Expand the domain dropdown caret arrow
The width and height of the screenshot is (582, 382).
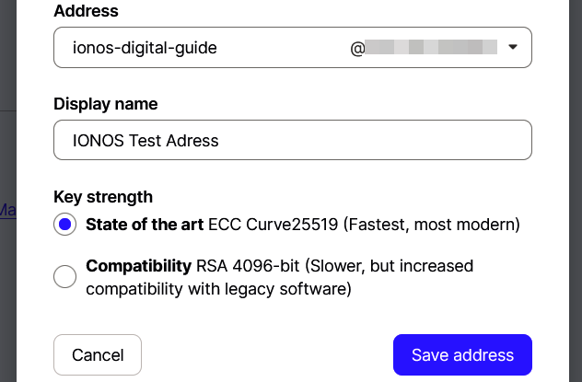(513, 47)
